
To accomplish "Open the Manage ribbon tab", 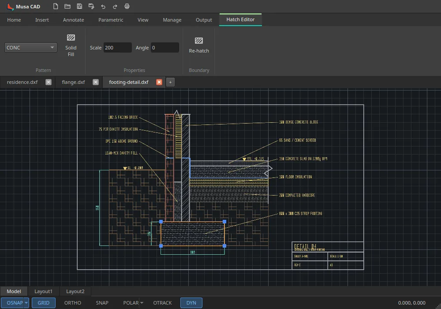I will (x=172, y=20).
